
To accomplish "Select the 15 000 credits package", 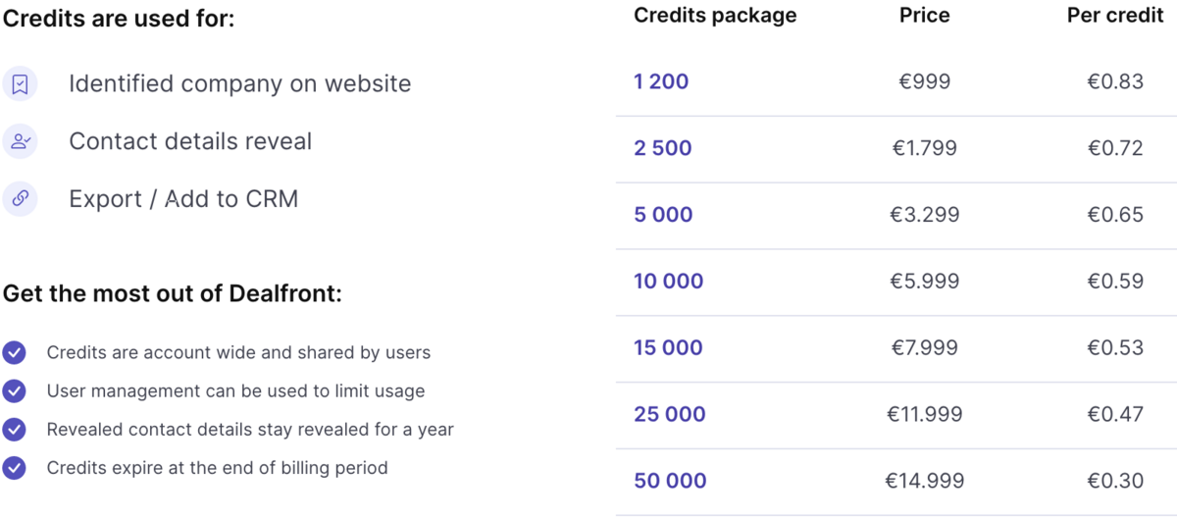I will pos(669,347).
